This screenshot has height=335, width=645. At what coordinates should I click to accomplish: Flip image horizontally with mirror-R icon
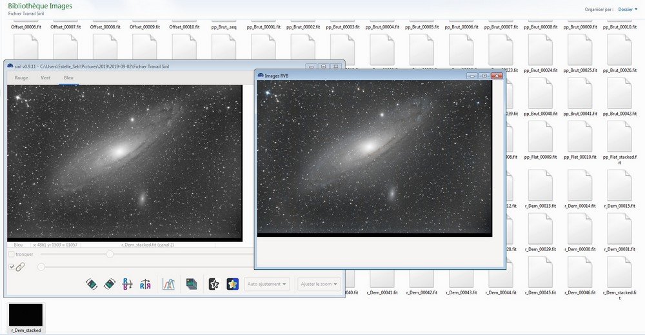[145, 284]
